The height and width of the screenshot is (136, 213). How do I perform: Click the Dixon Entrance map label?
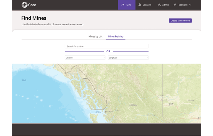pyautogui.click(x=98, y=112)
